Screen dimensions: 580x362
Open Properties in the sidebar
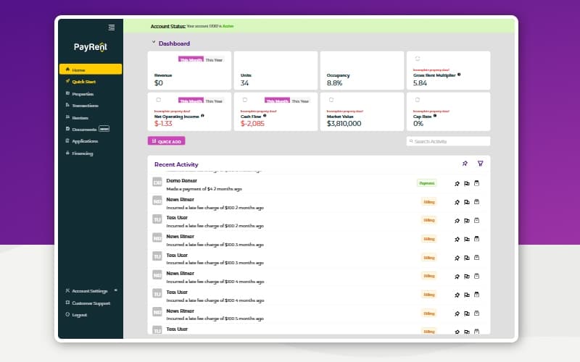tap(83, 93)
